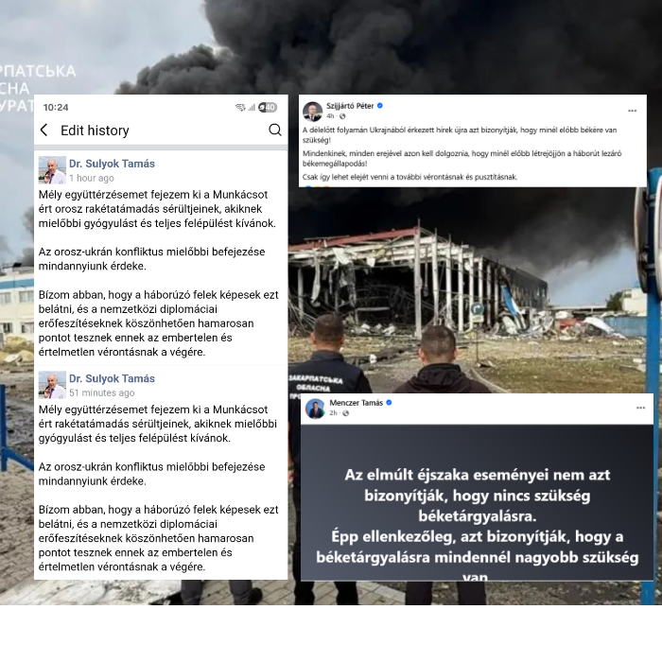Open Menczer Tamás profile picture
662x662 pixels.
(x=315, y=409)
